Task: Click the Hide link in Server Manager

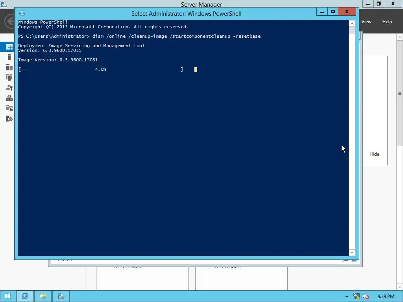Action: click(374, 154)
